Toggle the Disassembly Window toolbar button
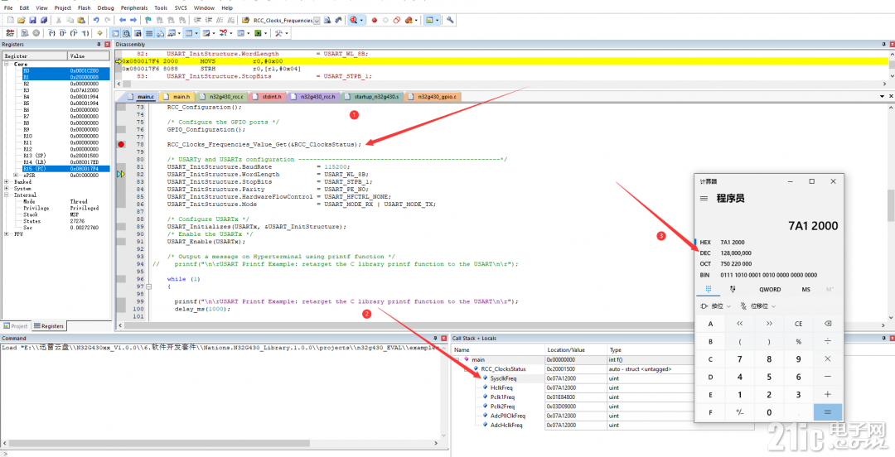 click(126, 33)
